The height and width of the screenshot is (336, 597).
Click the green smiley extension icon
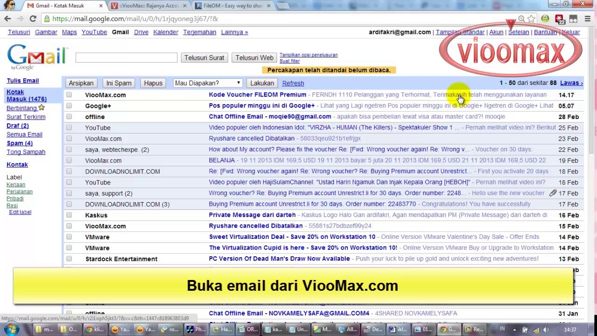[x=545, y=19]
